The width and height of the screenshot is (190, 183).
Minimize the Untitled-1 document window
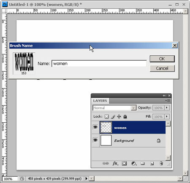tap(170, 5)
